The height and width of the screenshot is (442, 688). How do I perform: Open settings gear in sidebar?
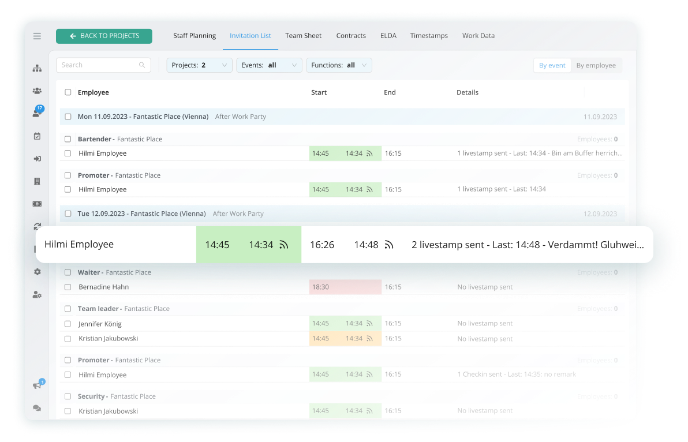coord(37,272)
